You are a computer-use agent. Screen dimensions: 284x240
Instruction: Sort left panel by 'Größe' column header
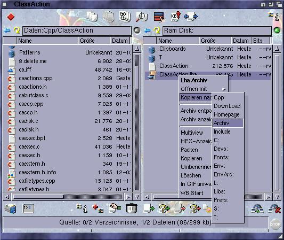[94, 41]
